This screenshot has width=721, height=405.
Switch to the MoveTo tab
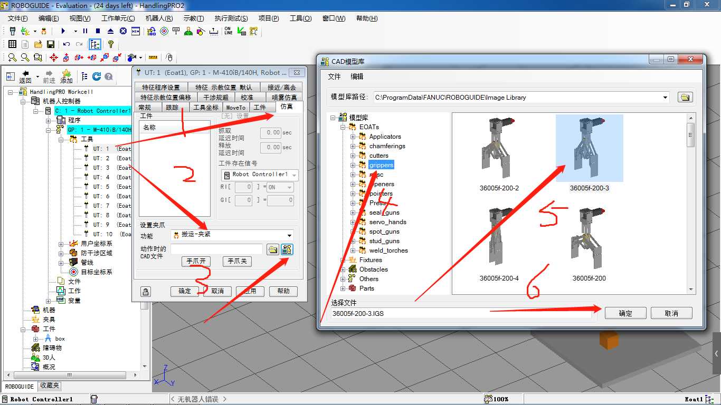click(235, 107)
